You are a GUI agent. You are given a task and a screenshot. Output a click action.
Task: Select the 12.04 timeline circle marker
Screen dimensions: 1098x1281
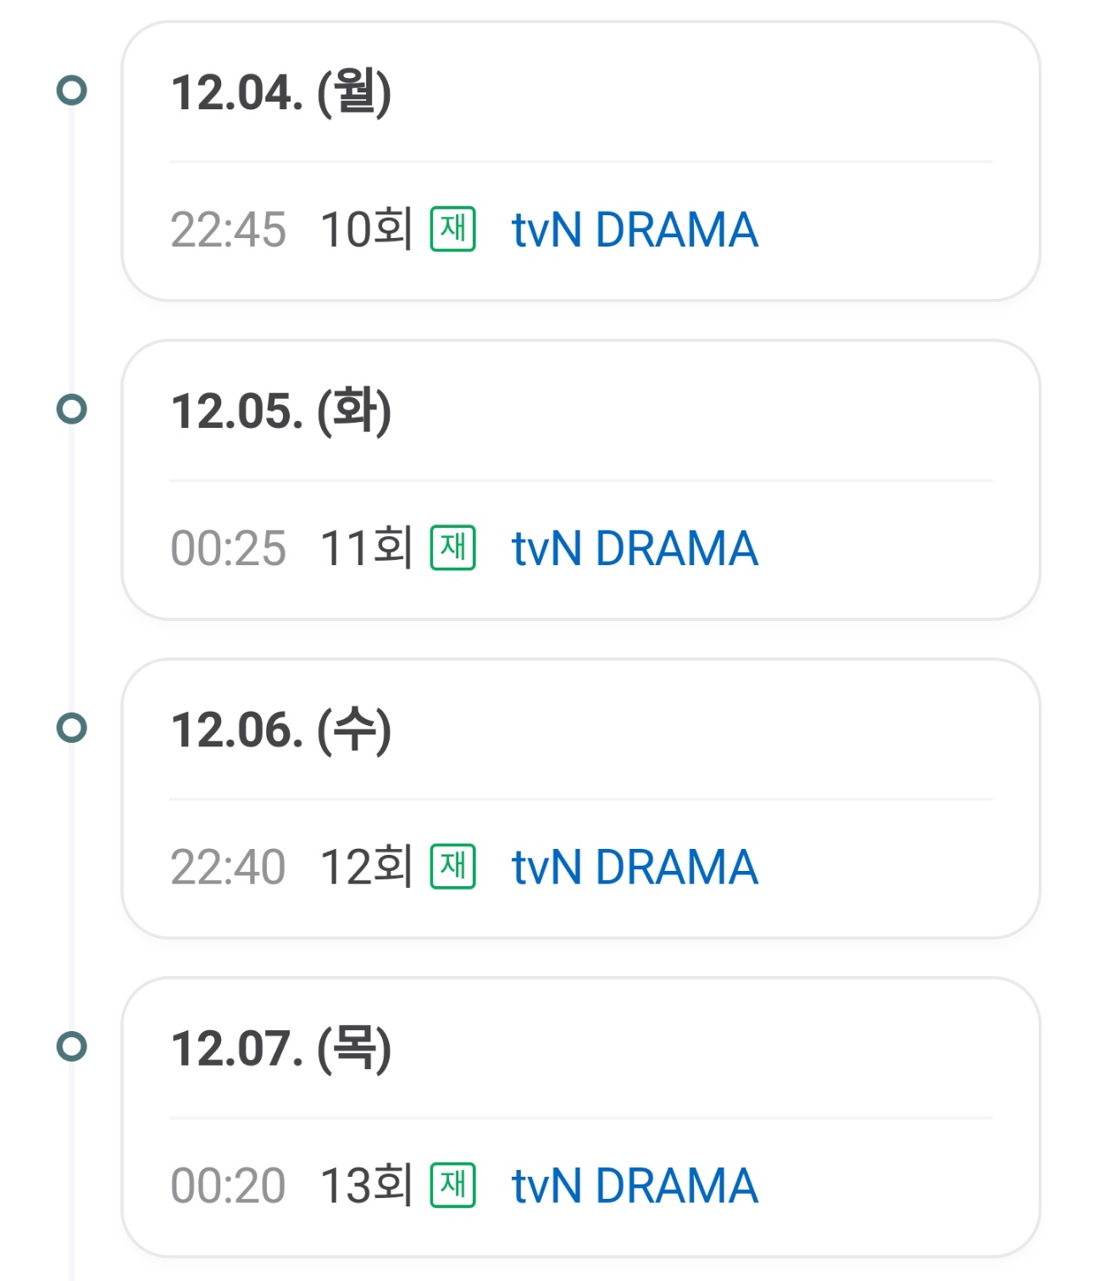click(72, 91)
